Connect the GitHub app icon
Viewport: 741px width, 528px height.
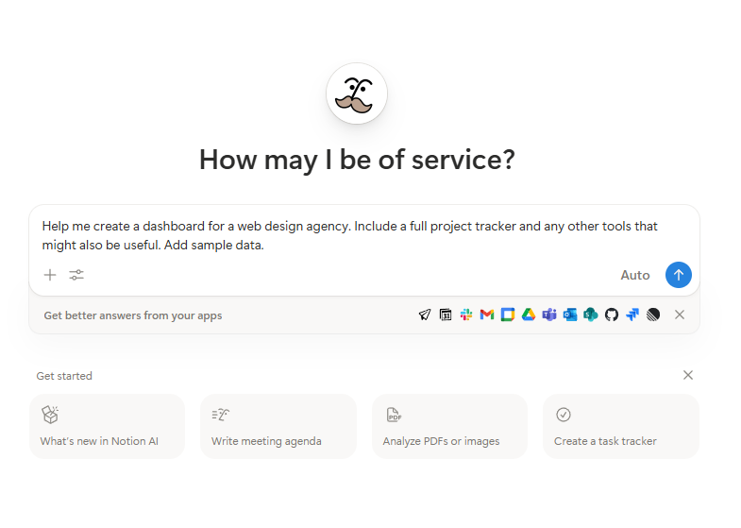click(x=612, y=315)
